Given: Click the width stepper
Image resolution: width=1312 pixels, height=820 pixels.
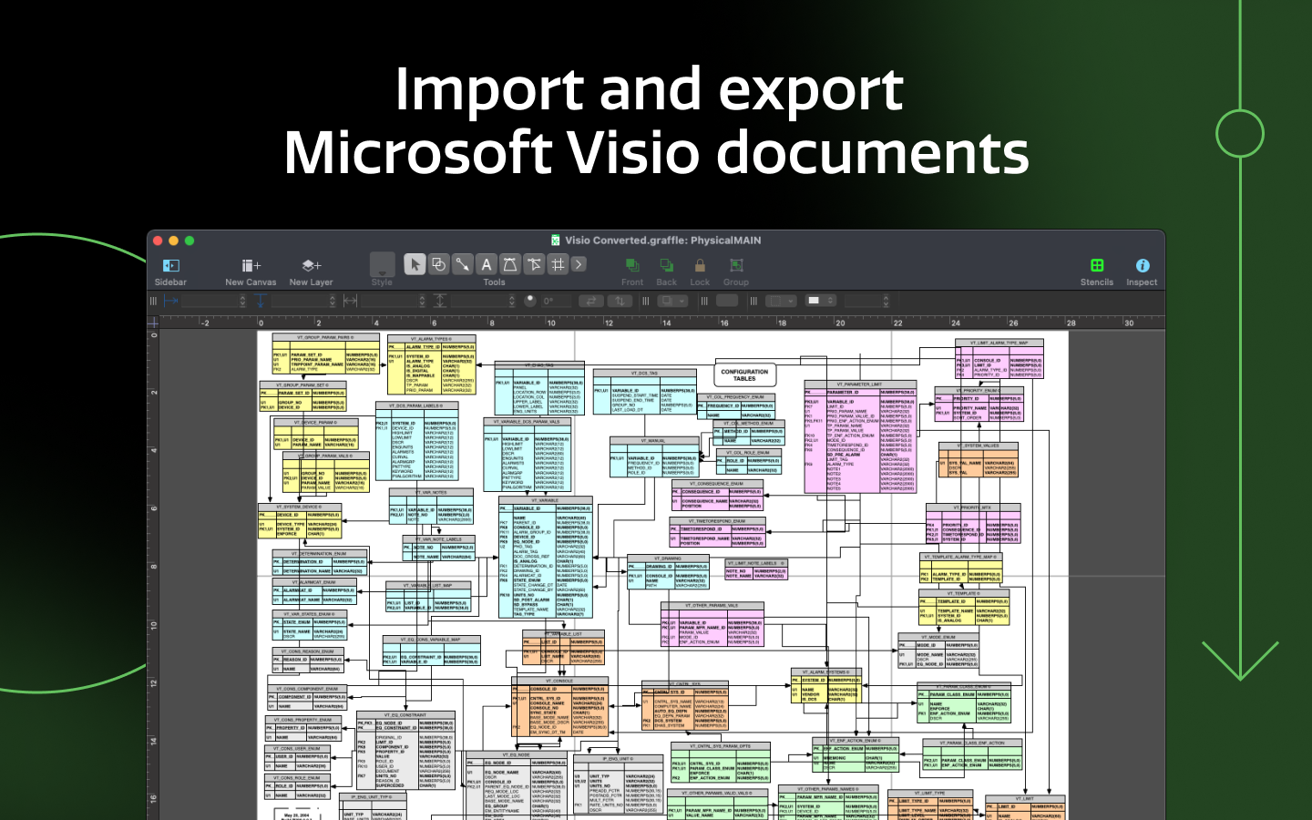Looking at the screenshot, I should (x=422, y=301).
